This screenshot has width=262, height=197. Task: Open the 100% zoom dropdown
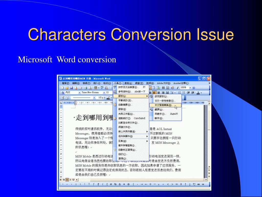(190, 88)
